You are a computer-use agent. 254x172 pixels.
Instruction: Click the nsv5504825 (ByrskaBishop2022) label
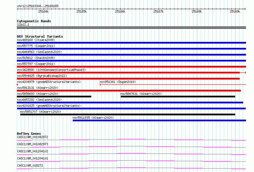pyautogui.click(x=42, y=76)
